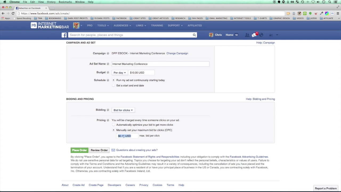
Task: Show more bookmarks with the overflow chevron
Action: pyautogui.click(x=339, y=18)
